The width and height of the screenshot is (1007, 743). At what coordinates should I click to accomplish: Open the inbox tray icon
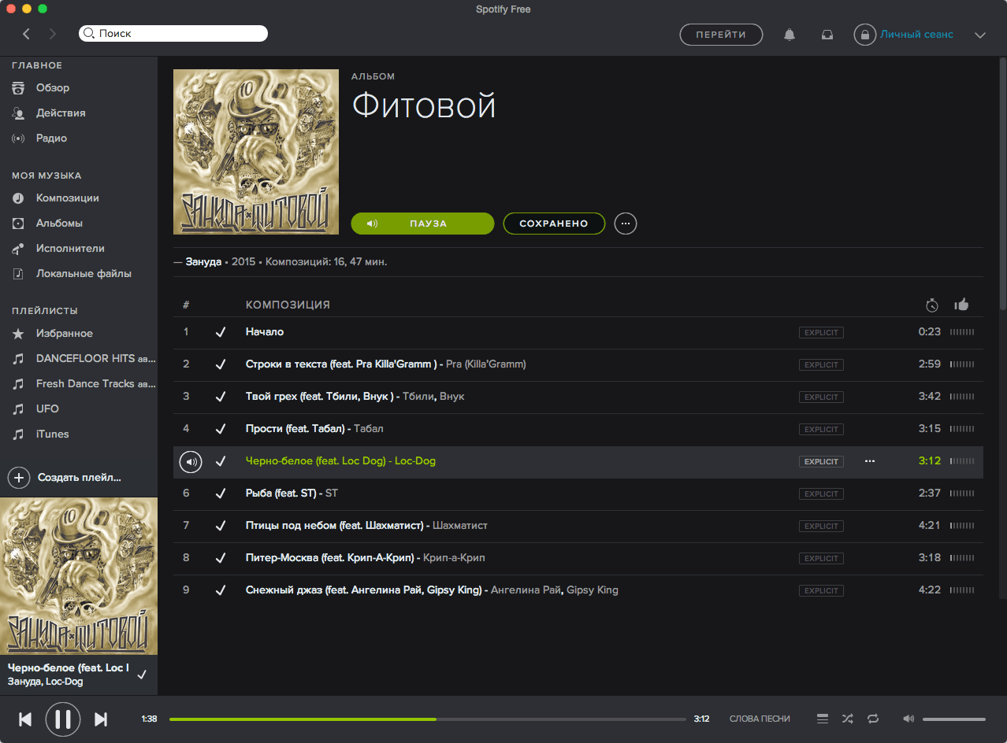(827, 35)
